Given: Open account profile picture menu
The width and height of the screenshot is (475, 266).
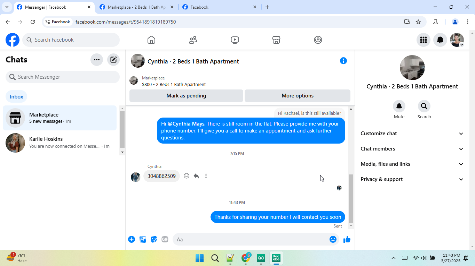Looking at the screenshot, I should [457, 40].
